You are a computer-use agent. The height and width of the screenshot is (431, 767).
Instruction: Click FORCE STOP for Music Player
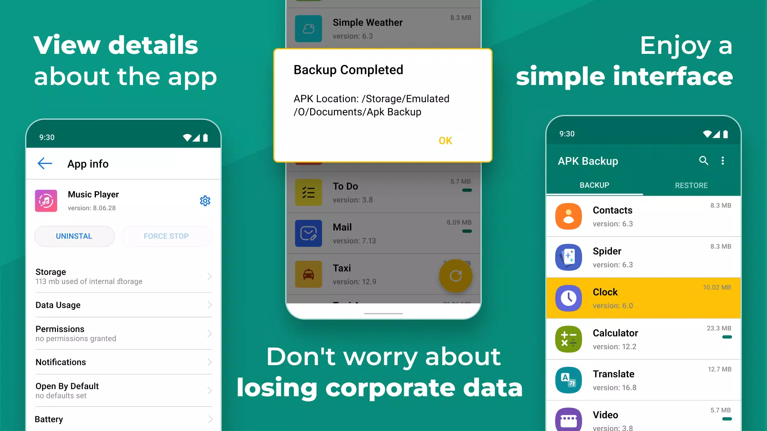pos(166,236)
